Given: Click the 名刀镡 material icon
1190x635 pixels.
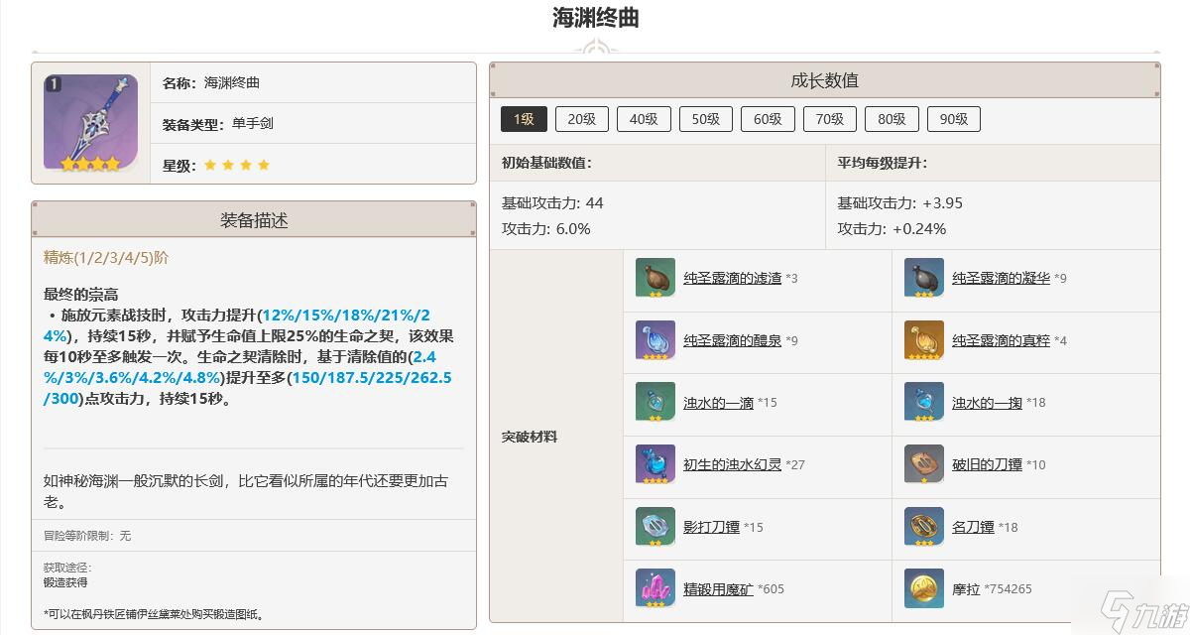Looking at the screenshot, I should (x=924, y=527).
